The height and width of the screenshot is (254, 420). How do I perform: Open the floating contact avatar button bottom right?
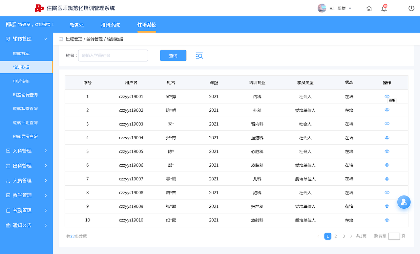(404, 202)
